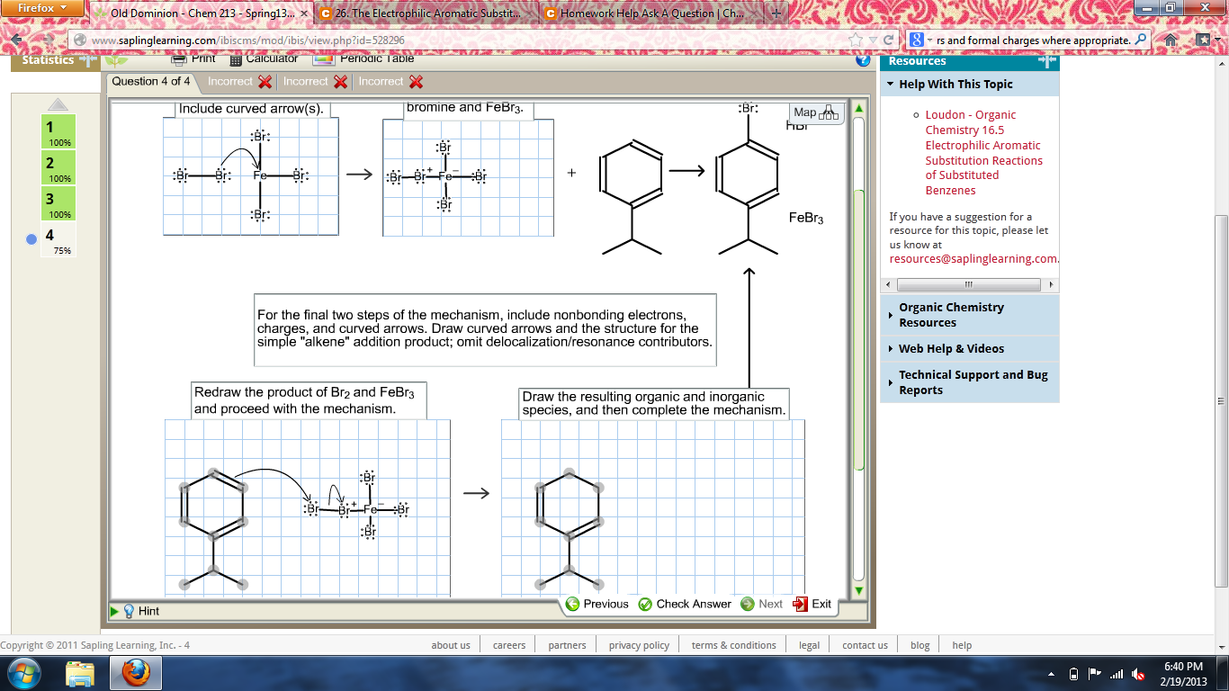Switch to Electrophilic Aromatic Substitution tab
This screenshot has width=1229, height=691.
[428, 13]
